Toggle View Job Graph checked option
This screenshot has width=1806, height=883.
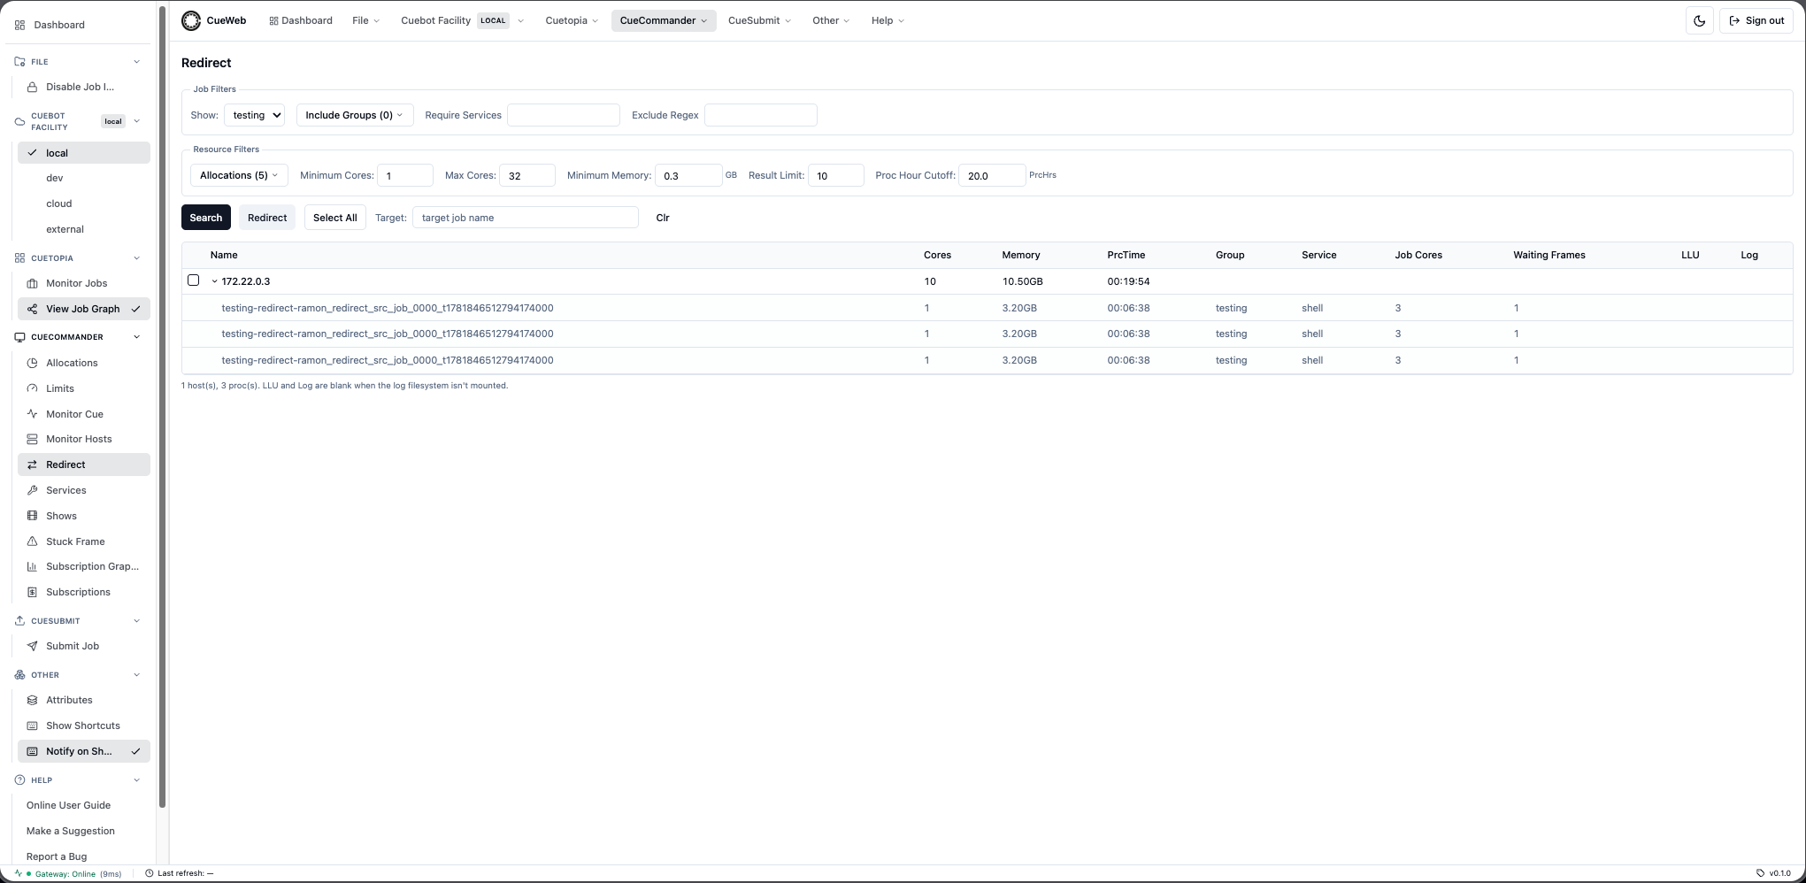click(x=83, y=309)
